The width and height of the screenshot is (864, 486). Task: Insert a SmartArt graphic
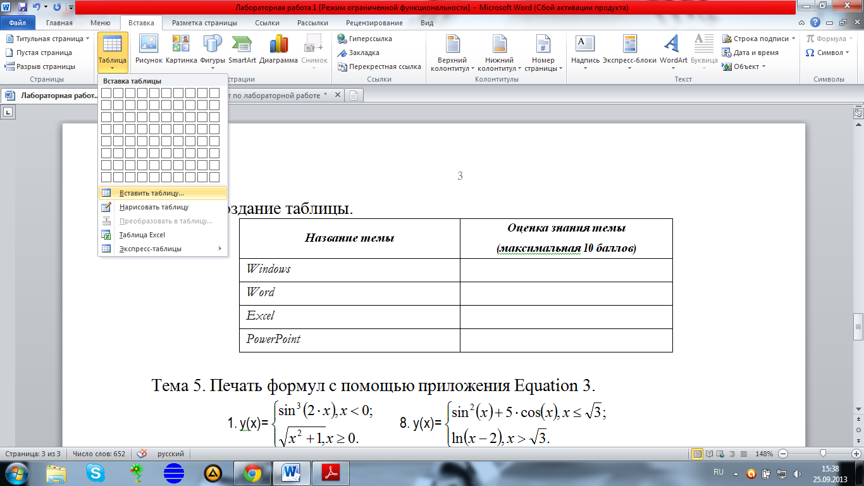coord(242,49)
